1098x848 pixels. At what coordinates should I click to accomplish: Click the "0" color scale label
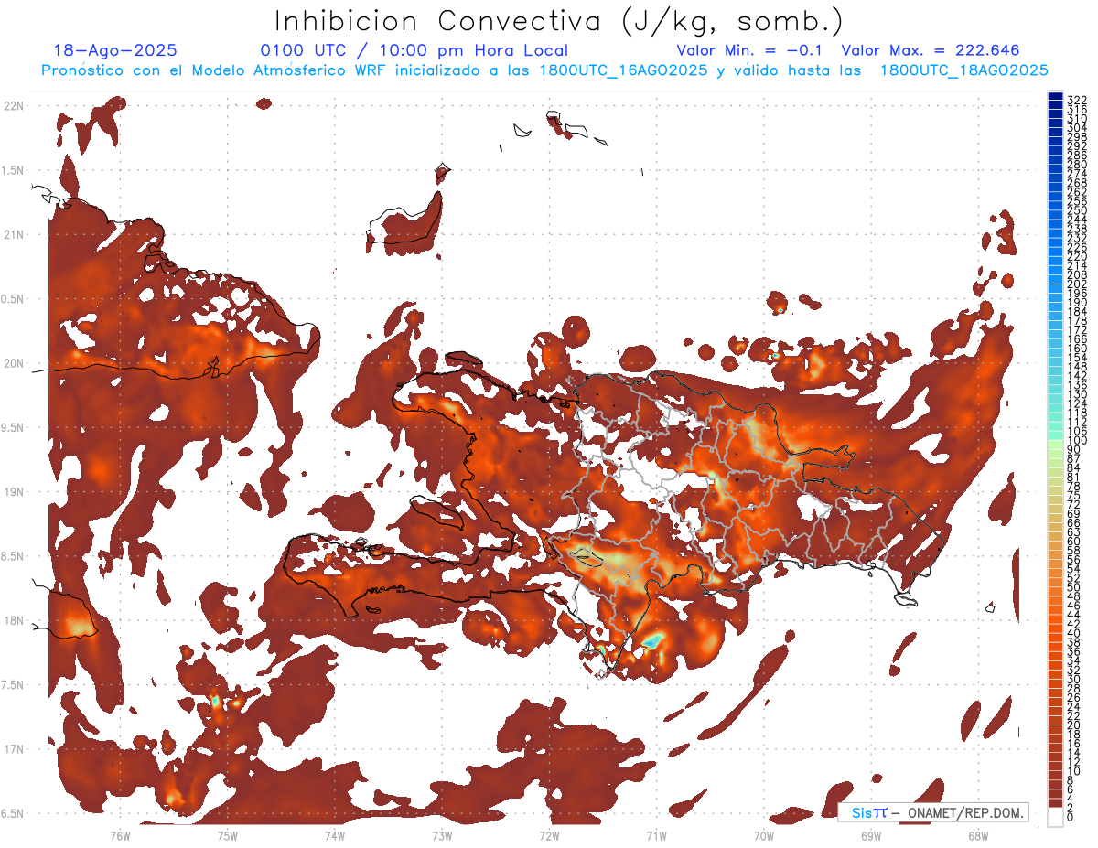tap(1071, 817)
